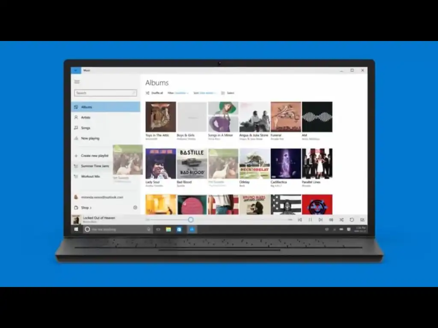Open the Funeral album cover
The width and height of the screenshot is (438, 328).
coord(286,117)
